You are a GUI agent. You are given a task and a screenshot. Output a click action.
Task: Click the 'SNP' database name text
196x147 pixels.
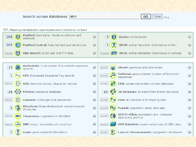26,124
